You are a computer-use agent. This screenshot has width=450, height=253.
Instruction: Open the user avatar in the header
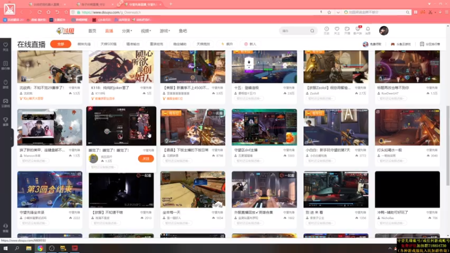pos(384,30)
